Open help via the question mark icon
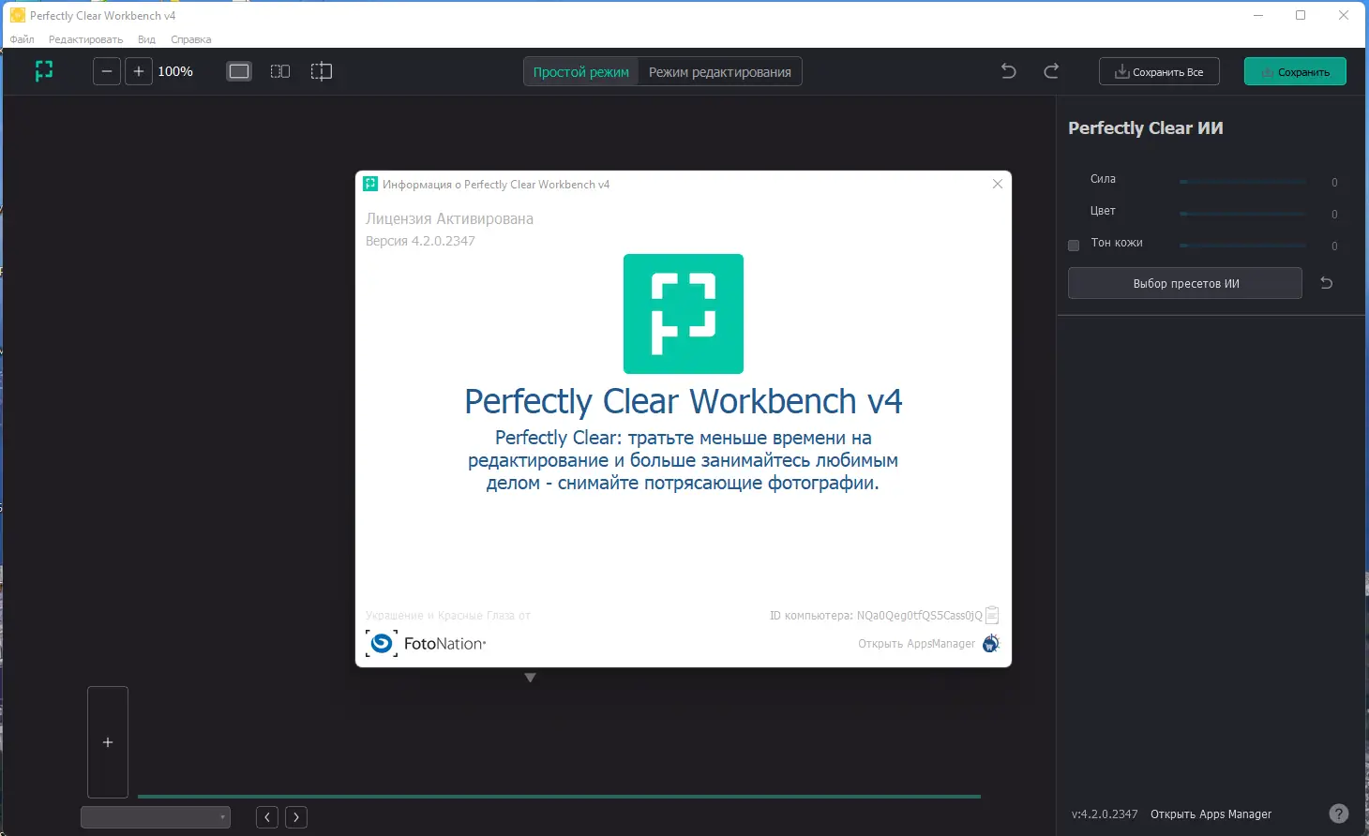1369x836 pixels. (x=1339, y=814)
